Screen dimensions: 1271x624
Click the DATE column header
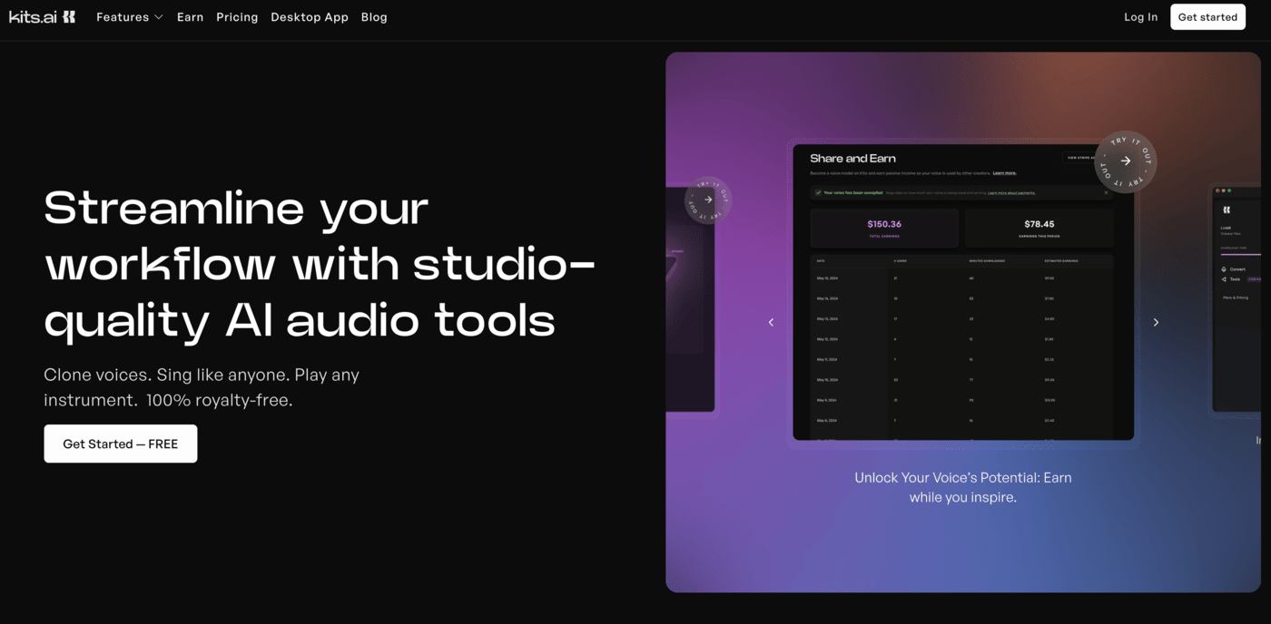pos(821,261)
